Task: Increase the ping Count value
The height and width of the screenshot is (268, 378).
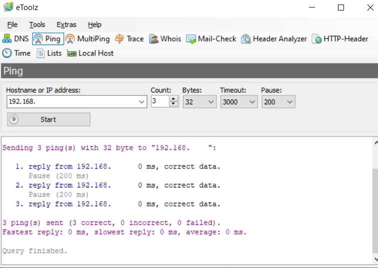Action: [x=173, y=98]
